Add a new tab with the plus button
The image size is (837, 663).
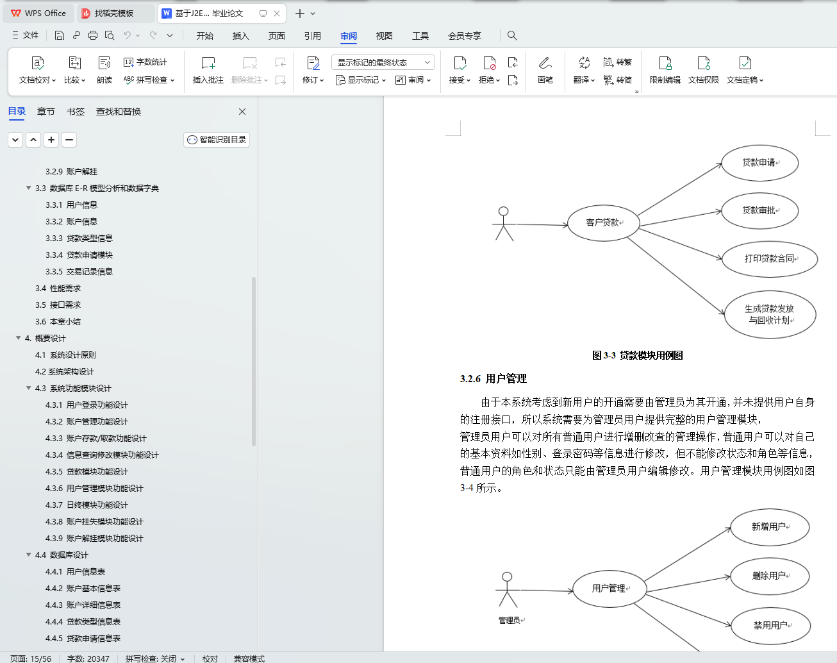pyautogui.click(x=299, y=13)
